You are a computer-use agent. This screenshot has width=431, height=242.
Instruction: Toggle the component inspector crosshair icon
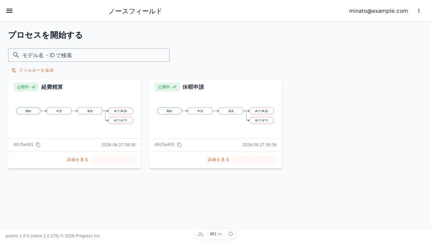231,234
